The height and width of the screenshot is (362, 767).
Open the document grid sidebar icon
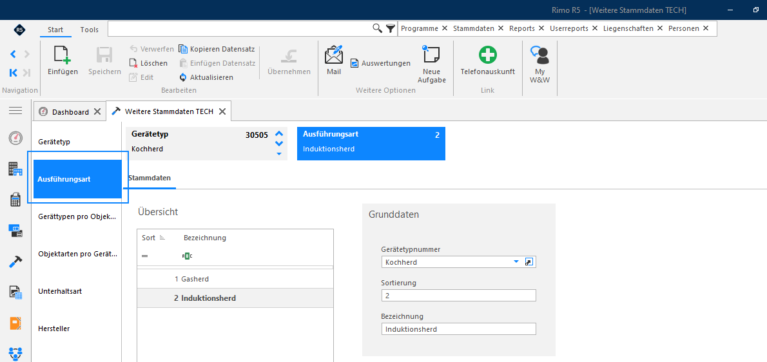15,292
